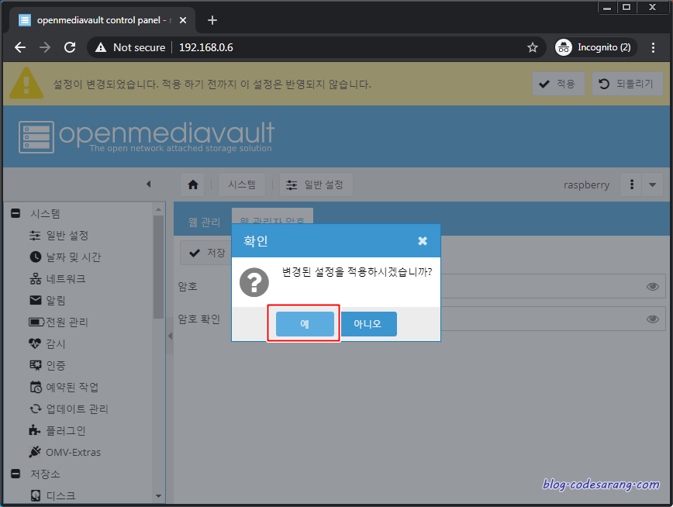Go to the home icon in breadcrumb

pos(193,185)
